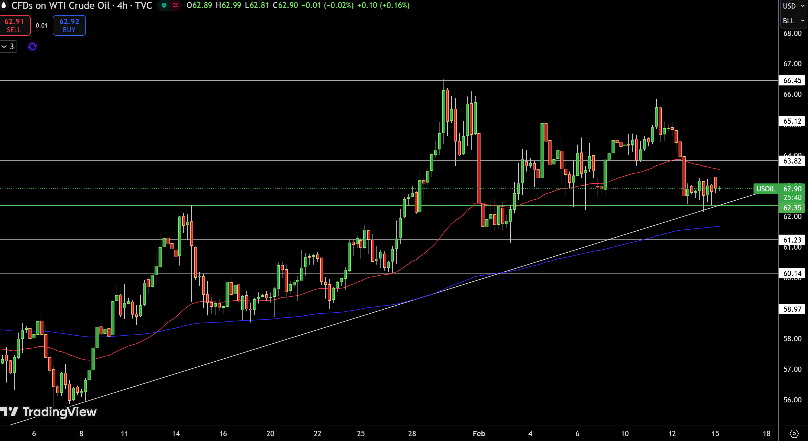Click the 0.01 spread value
Viewport: 808px width, 441px height.
[41, 25]
